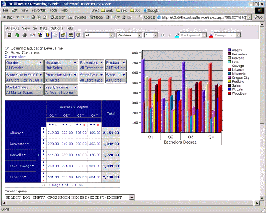
Task: Open the report View menu
Action: point(26,28)
